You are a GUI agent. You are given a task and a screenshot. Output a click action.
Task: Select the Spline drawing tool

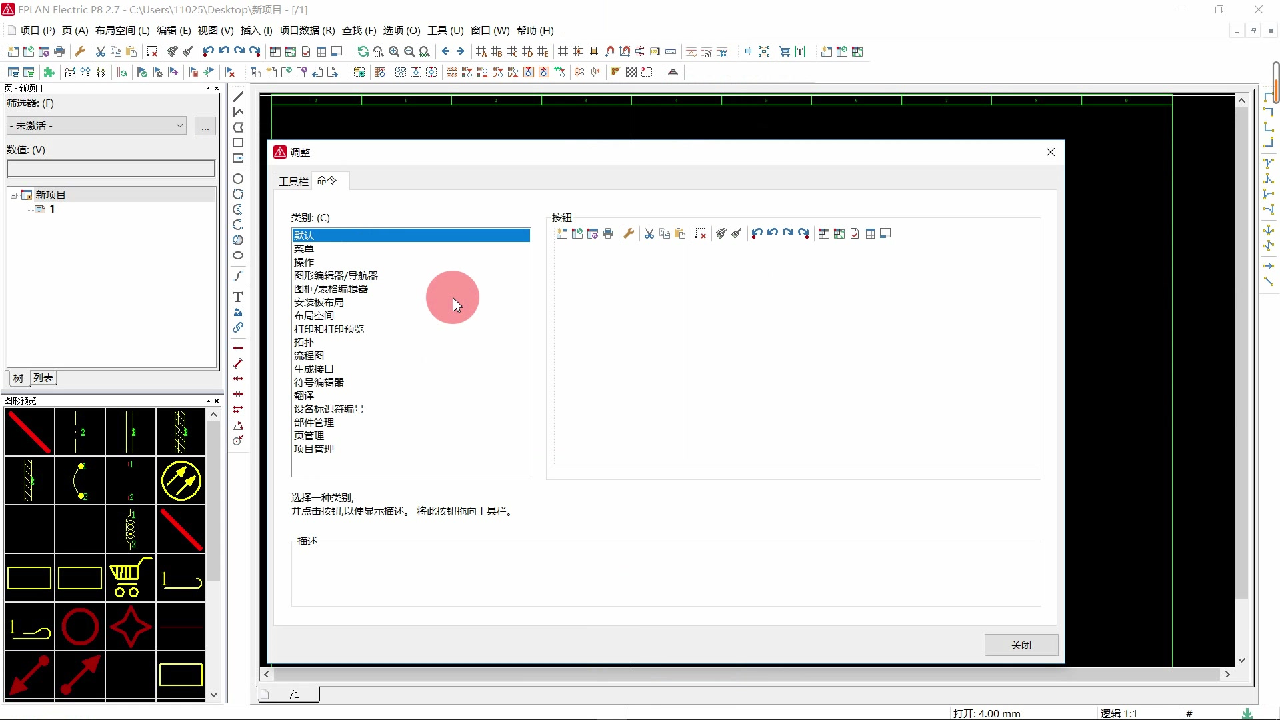tap(238, 276)
